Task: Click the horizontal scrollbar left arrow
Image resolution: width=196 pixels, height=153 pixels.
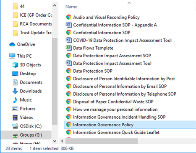Action: [62, 141]
